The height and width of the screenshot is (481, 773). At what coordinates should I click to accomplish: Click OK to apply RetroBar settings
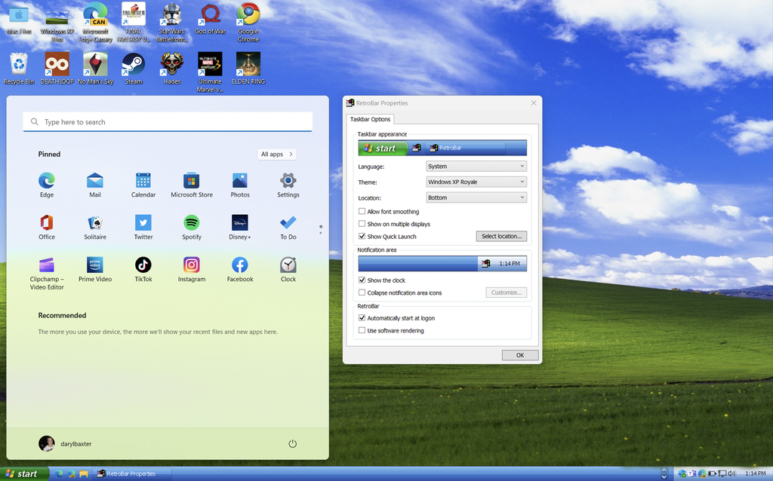[519, 354]
